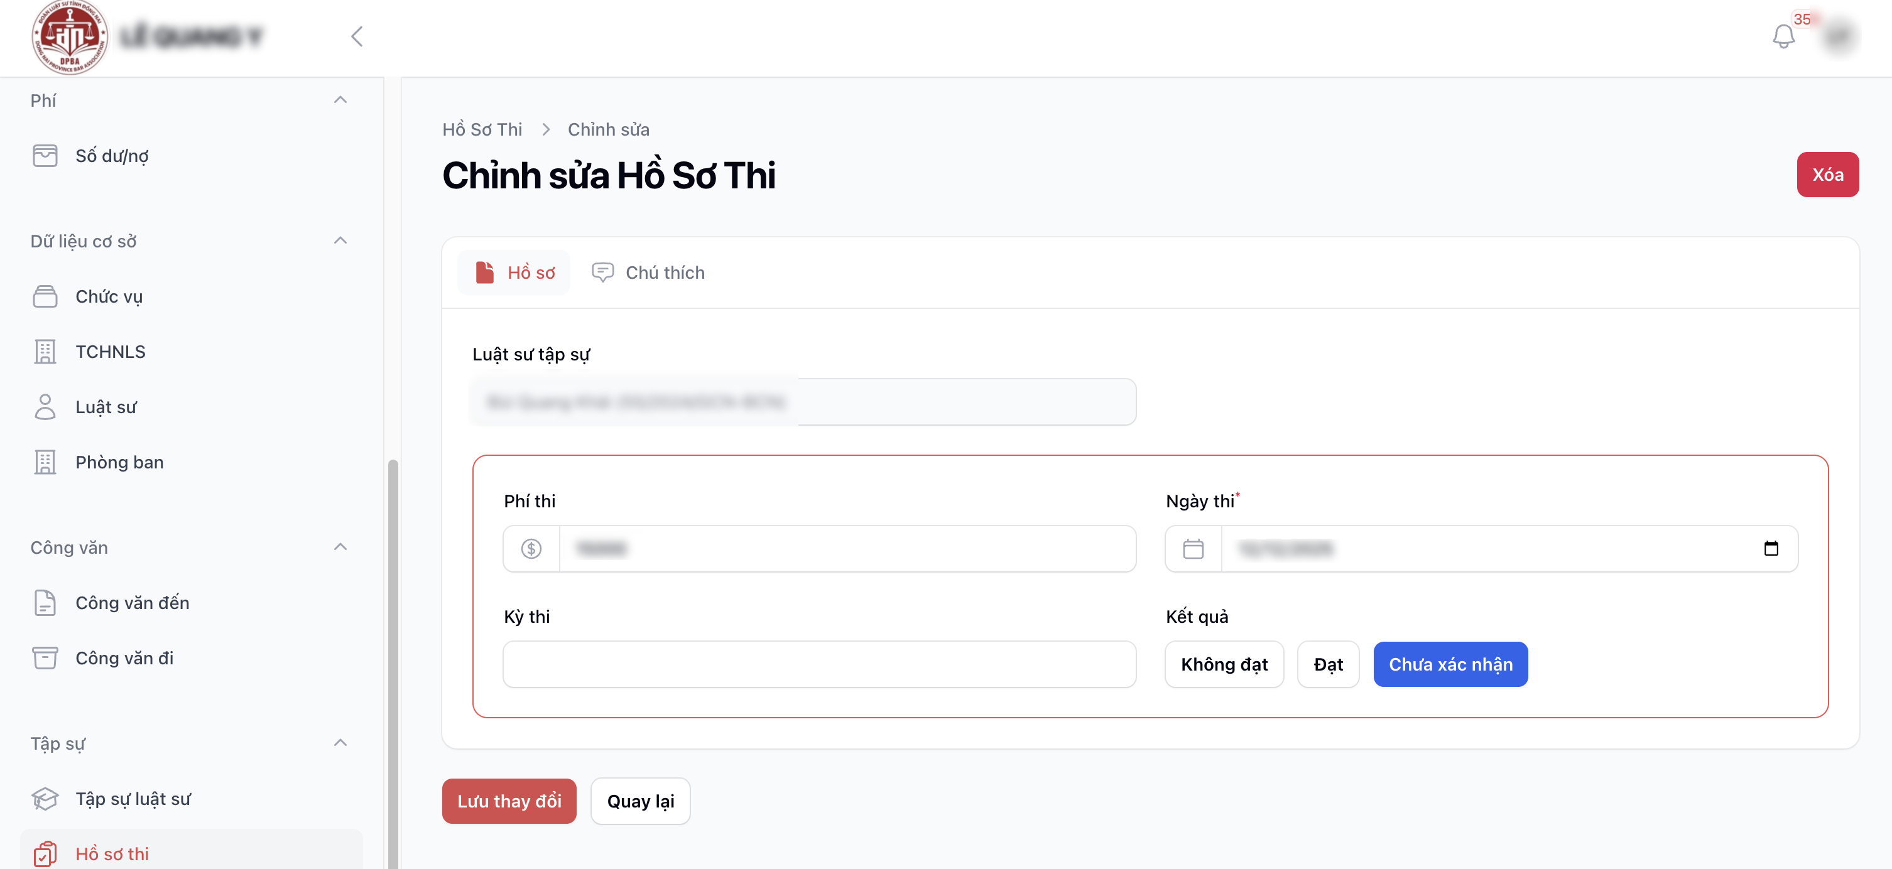Switch to the Chú thích tab

pos(648,273)
